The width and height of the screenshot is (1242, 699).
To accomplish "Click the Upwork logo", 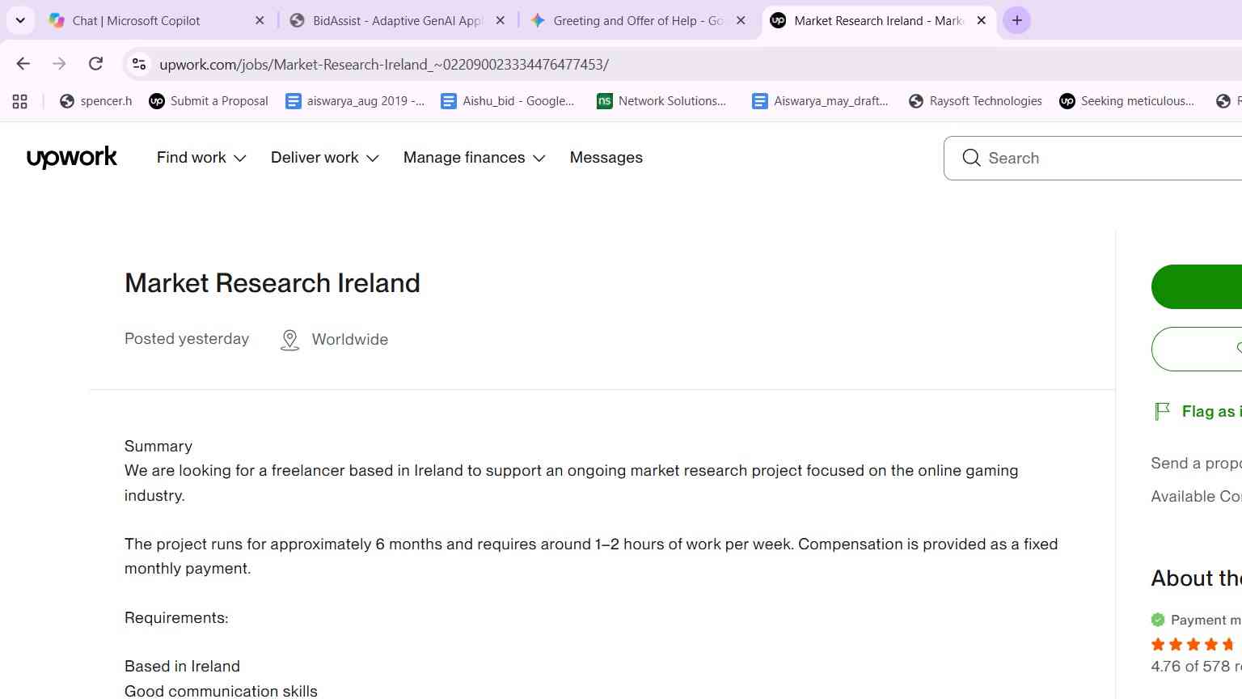I will (x=72, y=157).
